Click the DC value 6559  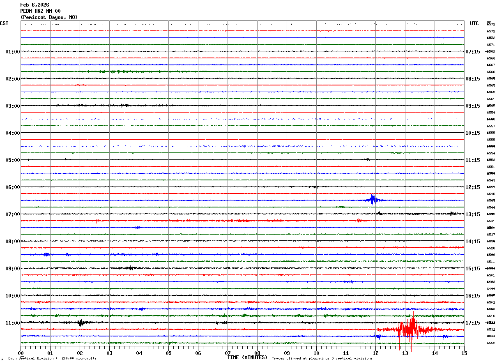tap(490, 113)
